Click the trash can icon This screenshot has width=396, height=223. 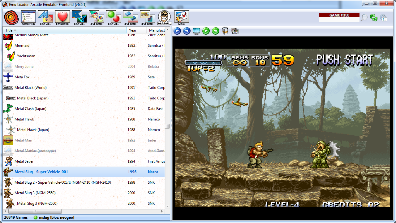pyautogui.click(x=225, y=31)
